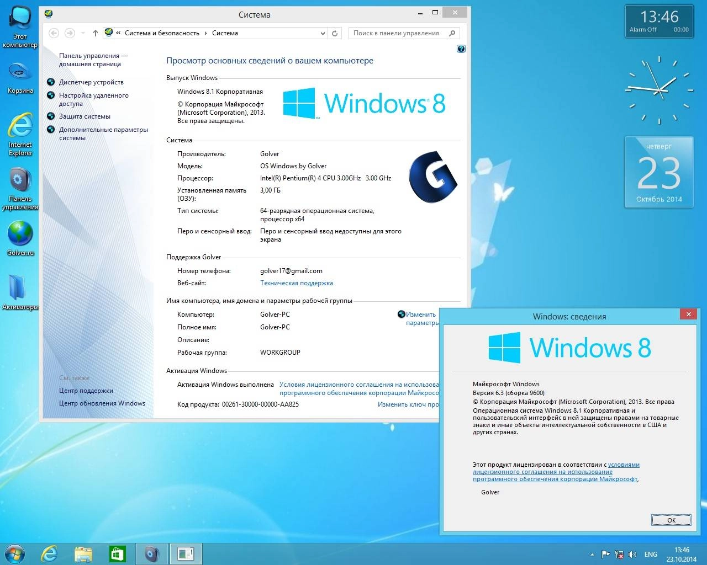This screenshot has height=565, width=707.
Task: Click the Forward arrow in the Система window
Action: (70, 33)
